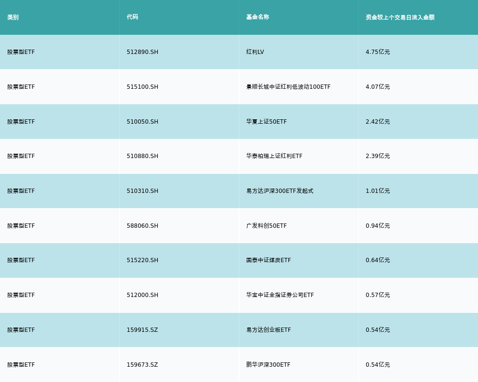
Task: Click 景顺长城中证红利低波动100ETF fund name
Action: point(288,87)
